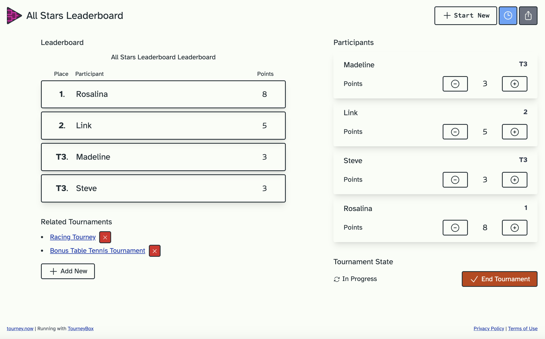545x339 pixels.
Task: Open the Bonus Table Tennis Tournament link
Action: pos(97,250)
